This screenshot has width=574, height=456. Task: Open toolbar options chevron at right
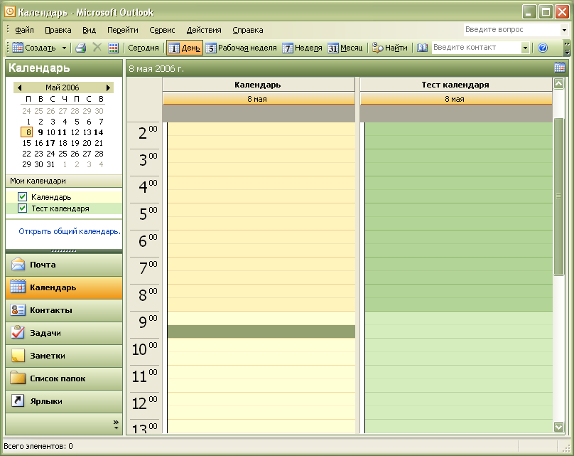click(x=567, y=48)
